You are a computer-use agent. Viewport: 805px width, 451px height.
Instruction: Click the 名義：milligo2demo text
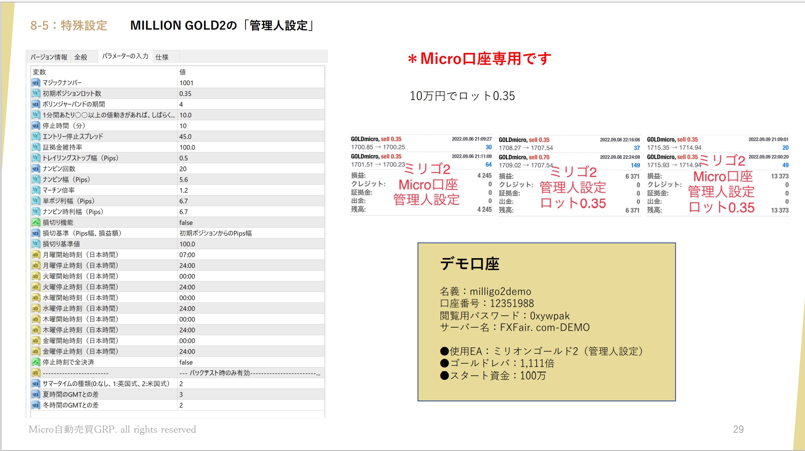coord(485,292)
